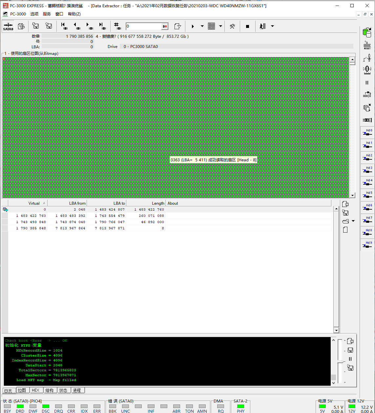Expand the dropdown arrow next to Play button
This screenshot has height=413, width=375.
pyautogui.click(x=202, y=26)
